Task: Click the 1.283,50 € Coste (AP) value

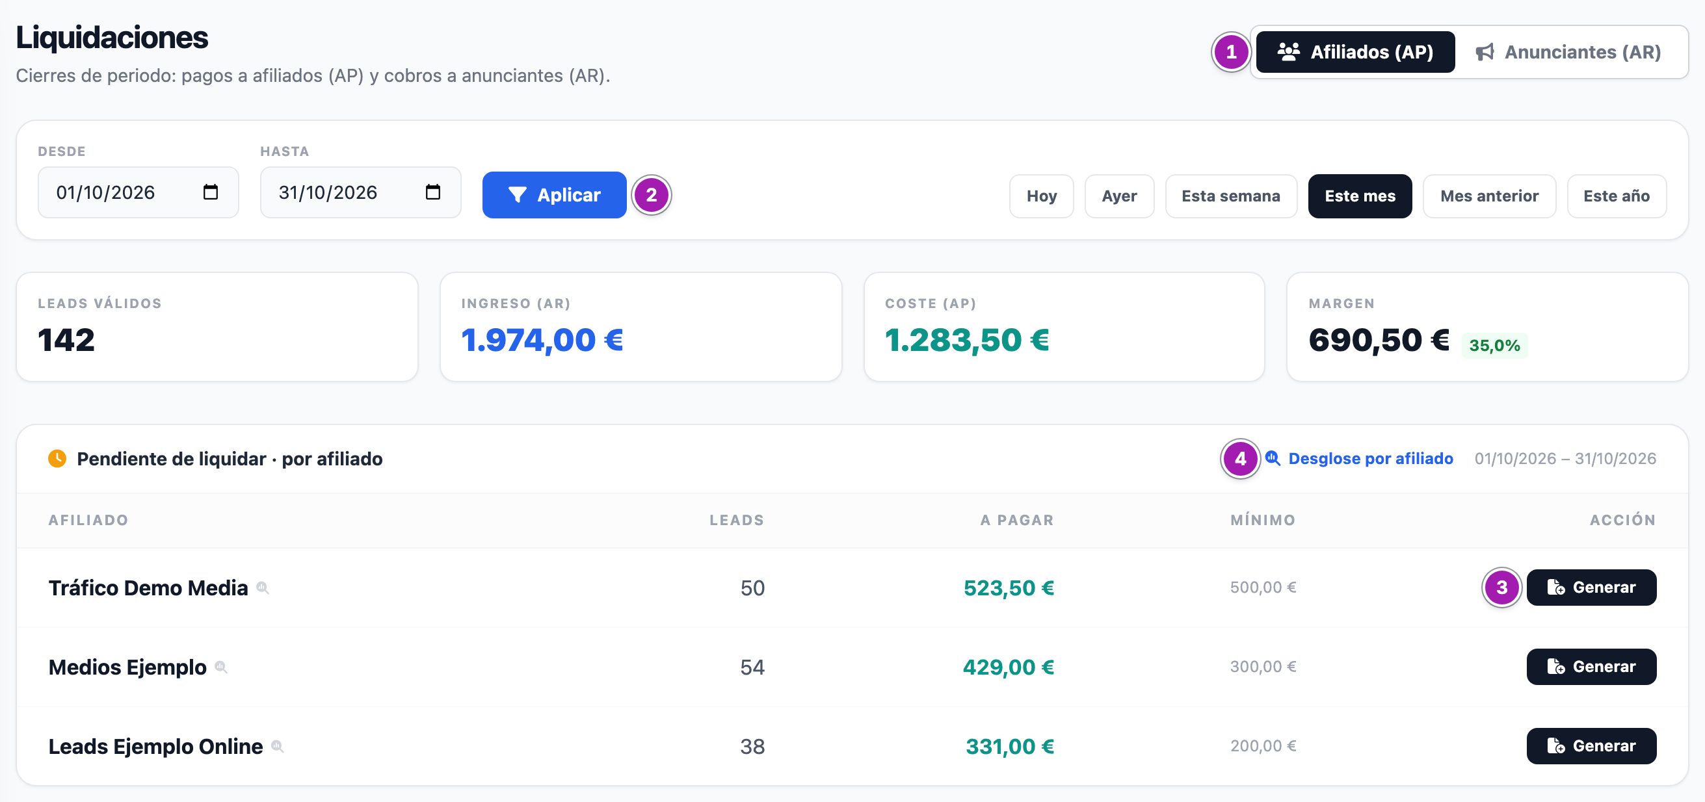Action: 967,340
